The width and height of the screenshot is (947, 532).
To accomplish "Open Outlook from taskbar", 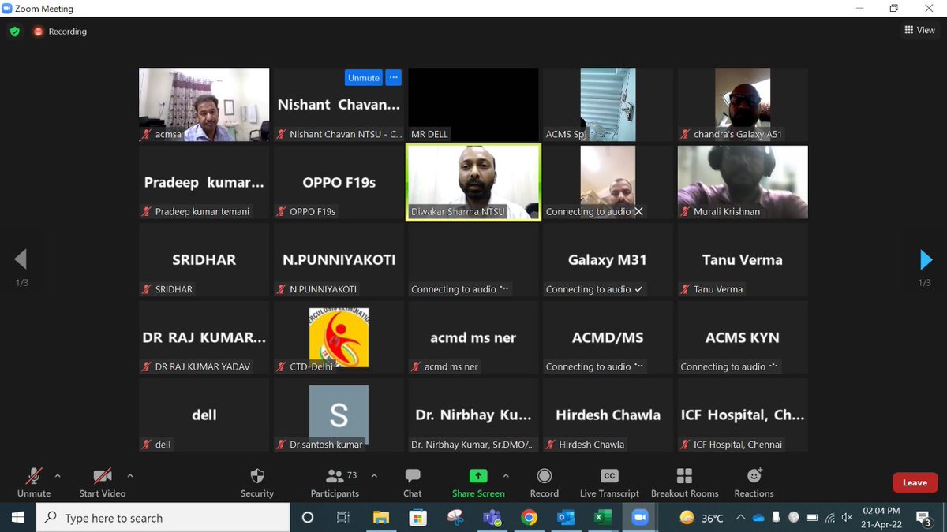I will [x=566, y=518].
